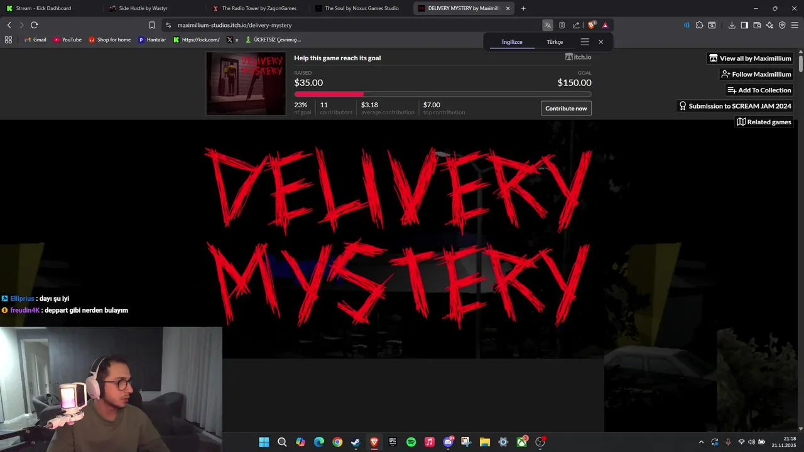Open Windows Start menu

264,442
